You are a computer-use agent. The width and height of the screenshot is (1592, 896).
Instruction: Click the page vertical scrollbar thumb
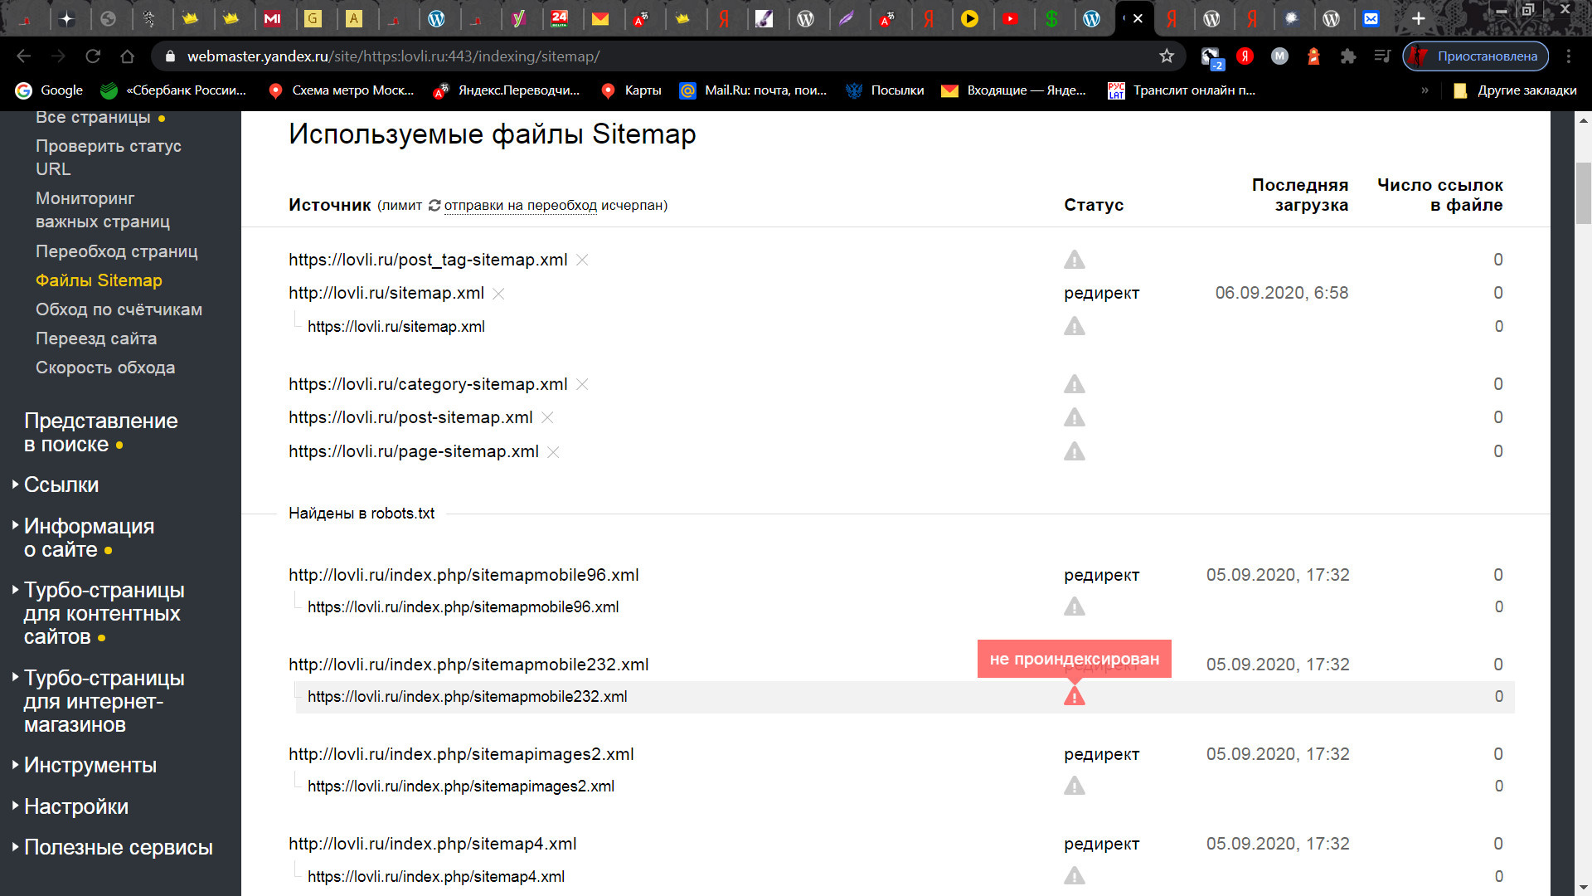pos(1583,193)
